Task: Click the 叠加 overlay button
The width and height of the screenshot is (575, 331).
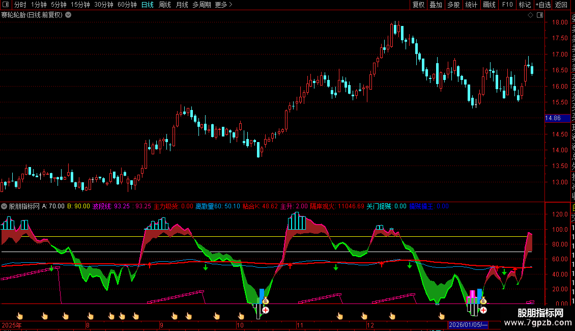Action: pos(436,5)
